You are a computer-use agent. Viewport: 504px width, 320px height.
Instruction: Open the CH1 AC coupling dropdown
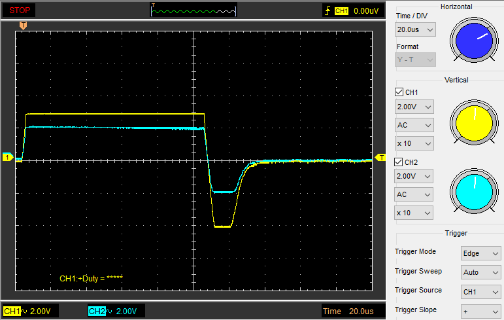point(415,124)
